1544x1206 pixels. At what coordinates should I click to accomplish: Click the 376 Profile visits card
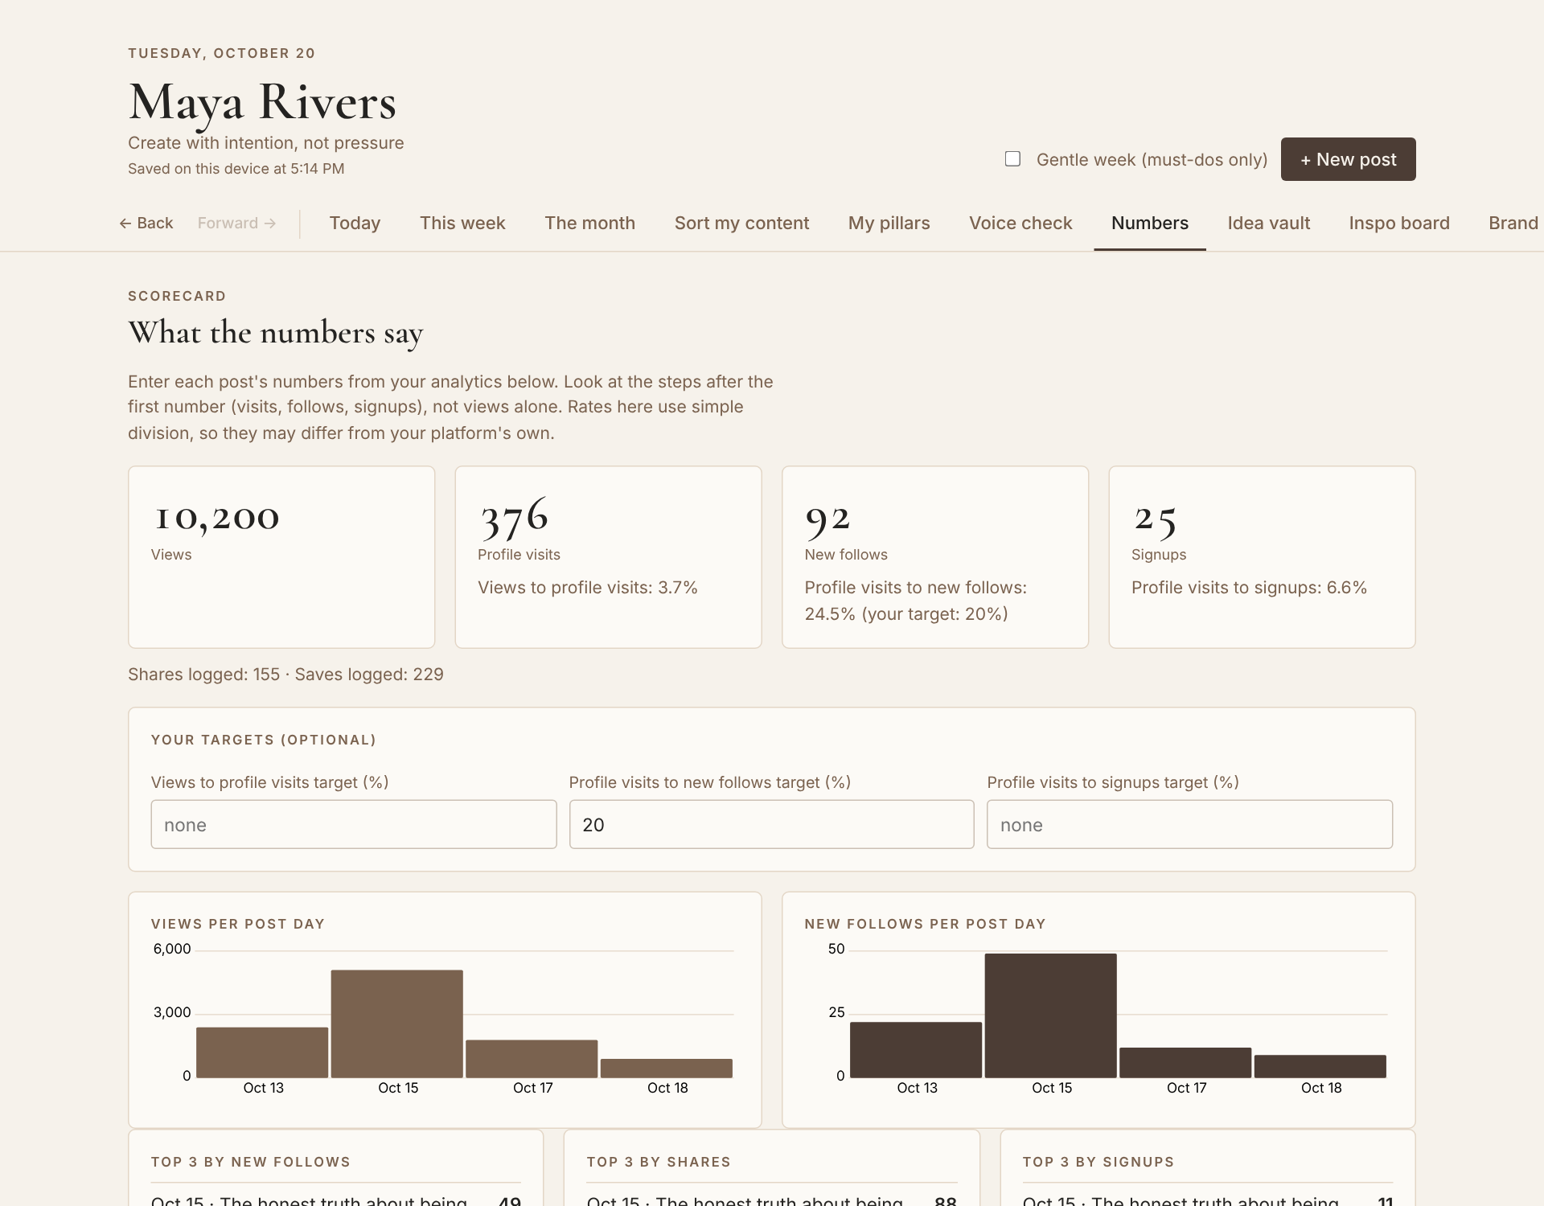[608, 557]
